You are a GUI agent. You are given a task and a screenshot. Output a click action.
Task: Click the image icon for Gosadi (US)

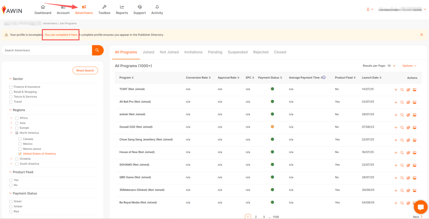[414, 128]
